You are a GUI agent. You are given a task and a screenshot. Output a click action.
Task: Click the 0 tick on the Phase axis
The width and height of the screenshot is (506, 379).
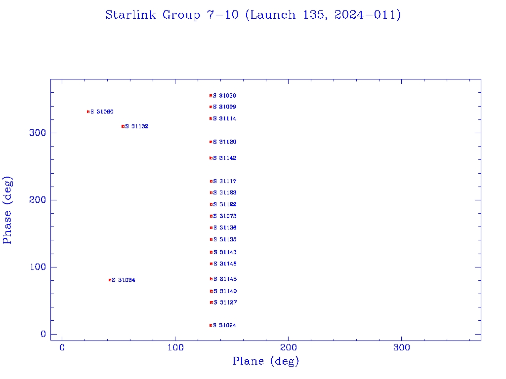coord(43,334)
